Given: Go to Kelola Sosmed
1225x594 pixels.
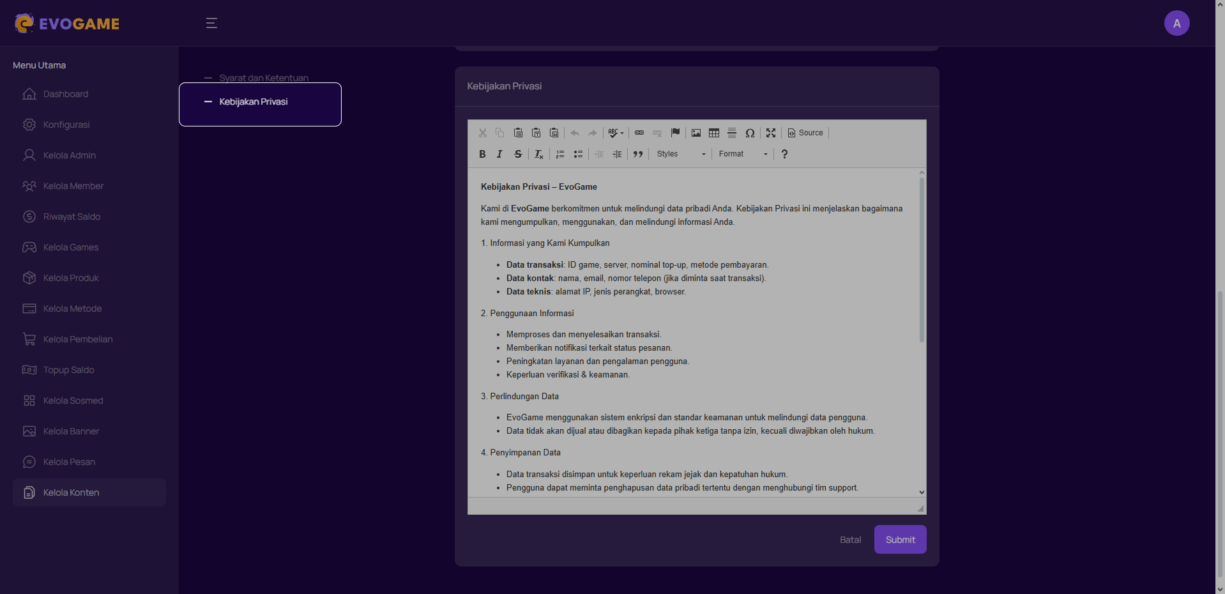Looking at the screenshot, I should [x=89, y=400].
